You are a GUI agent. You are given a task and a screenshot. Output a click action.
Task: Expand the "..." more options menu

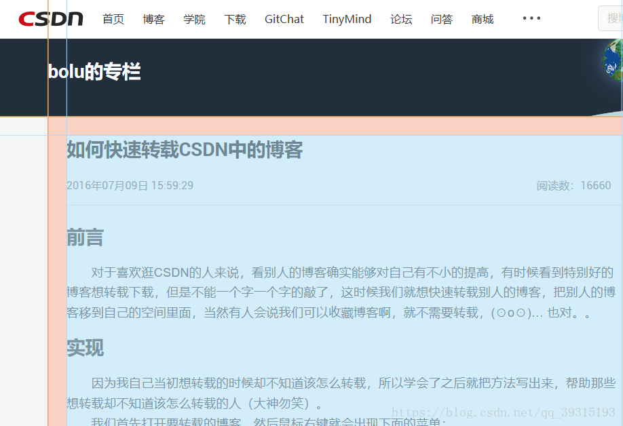[x=531, y=18]
